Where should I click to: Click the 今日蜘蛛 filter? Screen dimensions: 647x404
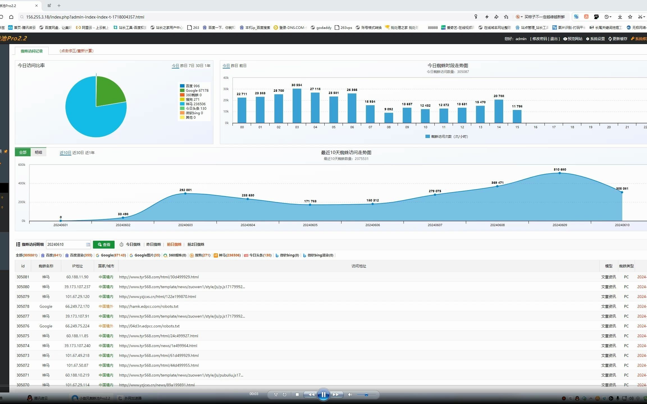(133, 244)
